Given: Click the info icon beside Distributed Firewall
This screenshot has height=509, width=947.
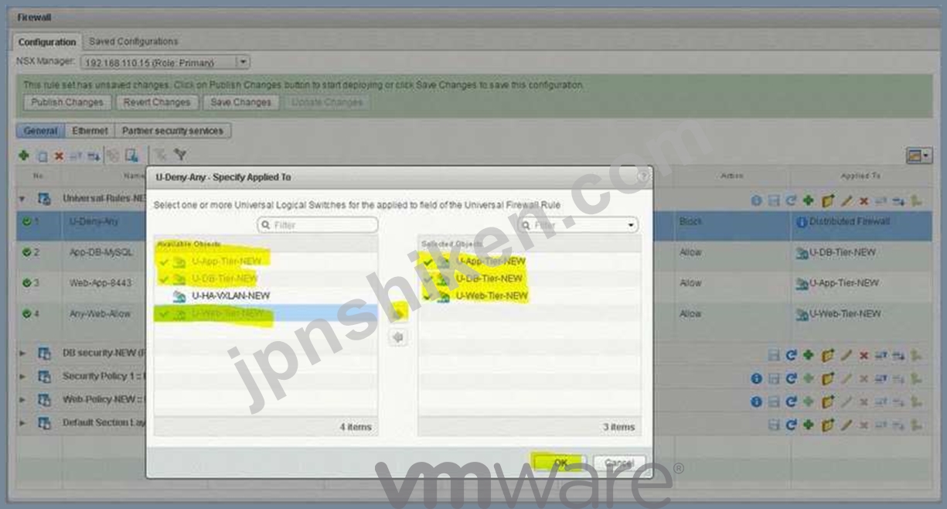Looking at the screenshot, I should coord(802,222).
